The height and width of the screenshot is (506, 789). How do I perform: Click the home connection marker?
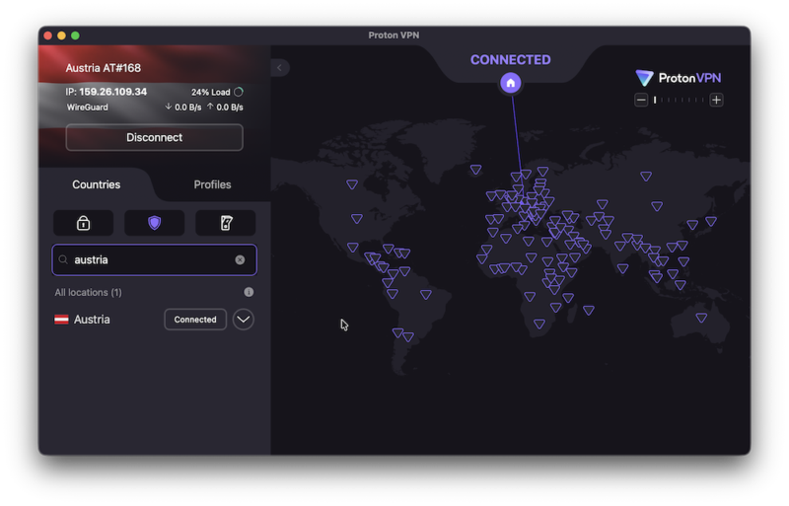[x=510, y=83]
